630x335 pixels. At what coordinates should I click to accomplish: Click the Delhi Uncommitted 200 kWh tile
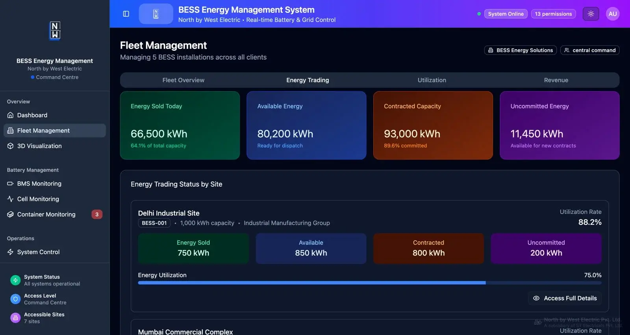[x=546, y=248]
